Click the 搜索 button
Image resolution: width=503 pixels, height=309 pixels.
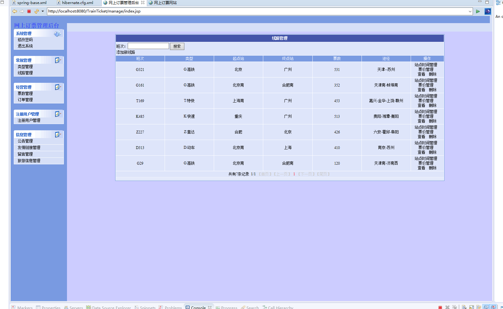point(177,46)
